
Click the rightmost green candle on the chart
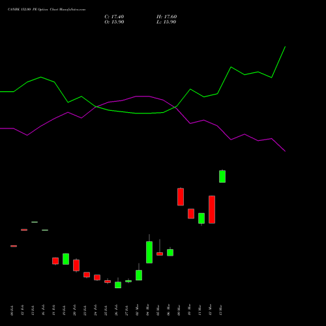click(x=222, y=177)
